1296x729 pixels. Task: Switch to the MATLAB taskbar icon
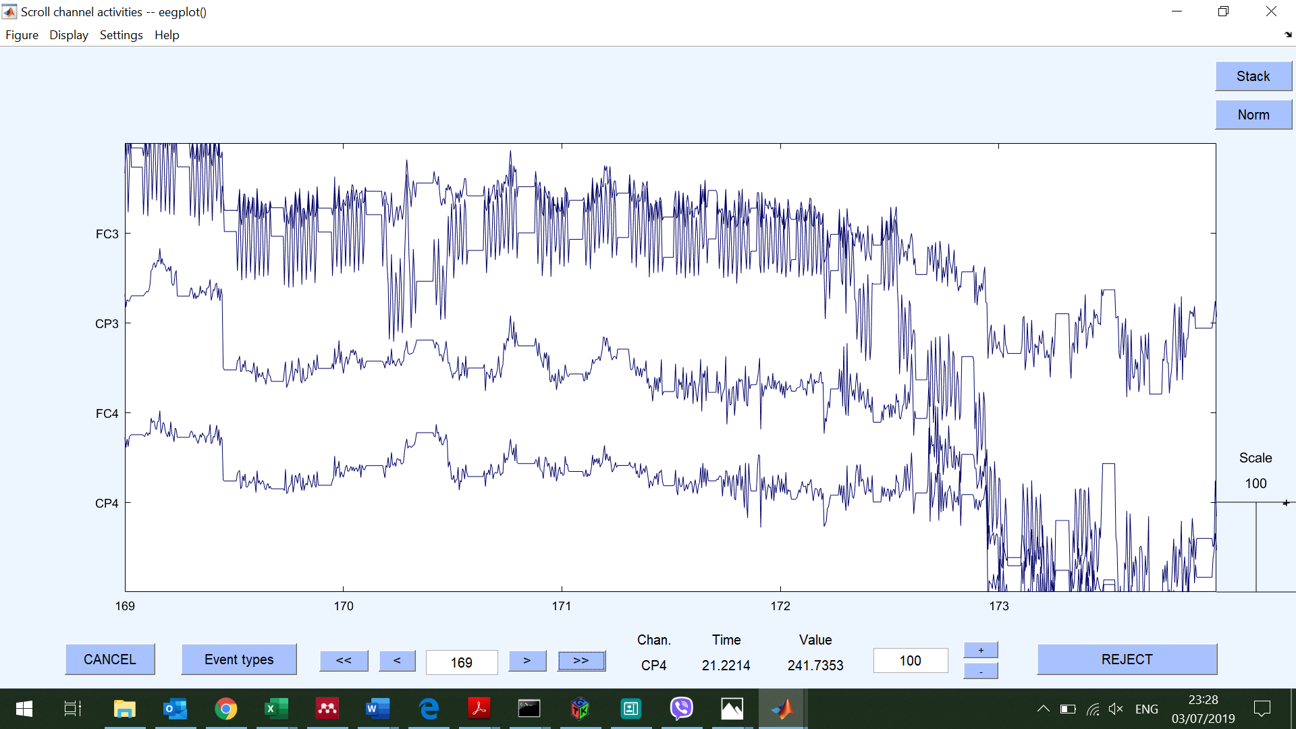point(782,709)
